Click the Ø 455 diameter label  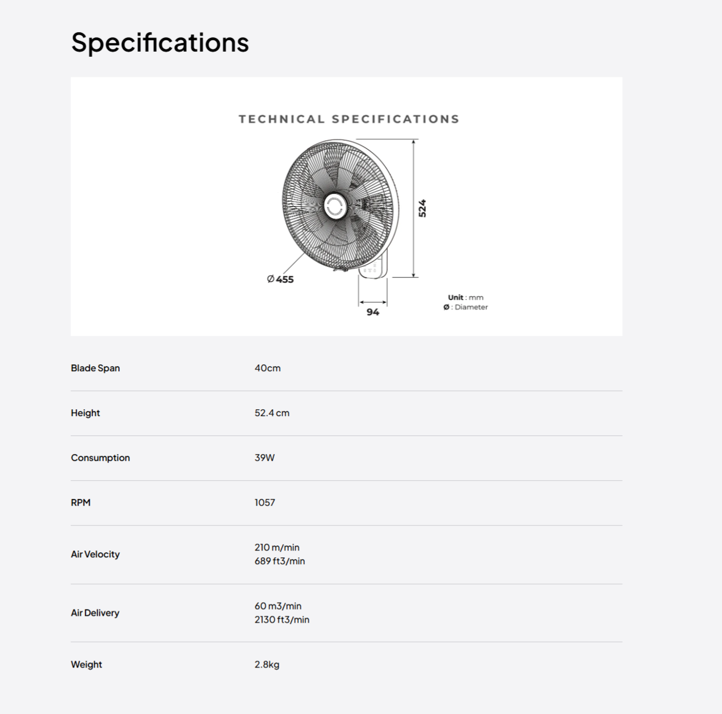(280, 279)
